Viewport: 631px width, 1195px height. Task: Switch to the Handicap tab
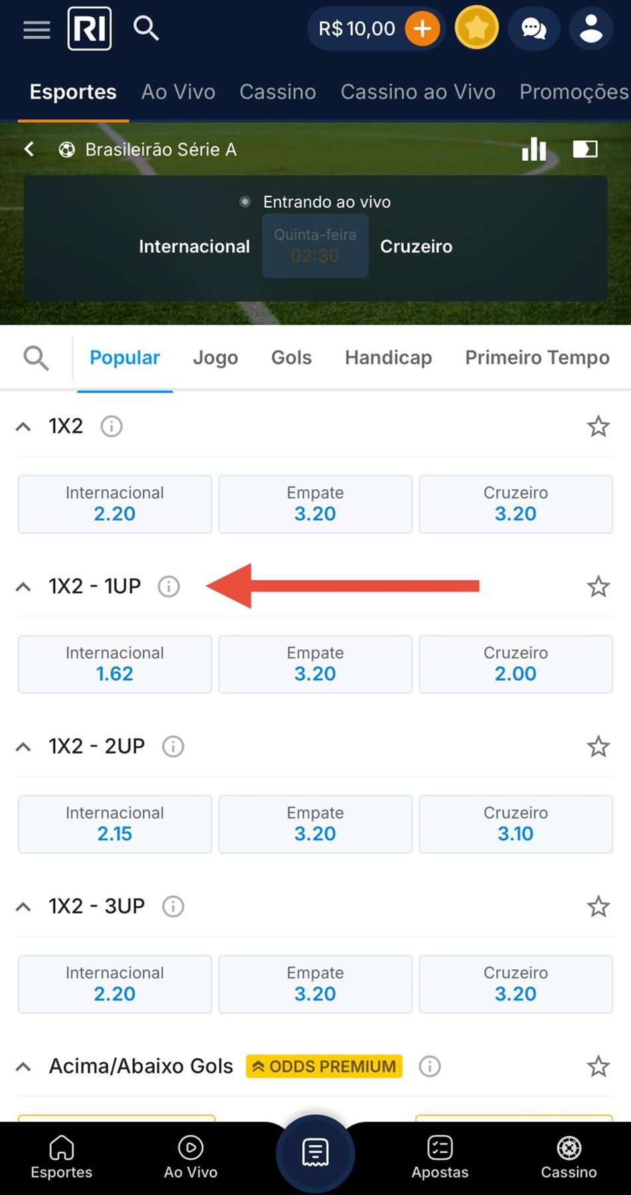point(388,357)
